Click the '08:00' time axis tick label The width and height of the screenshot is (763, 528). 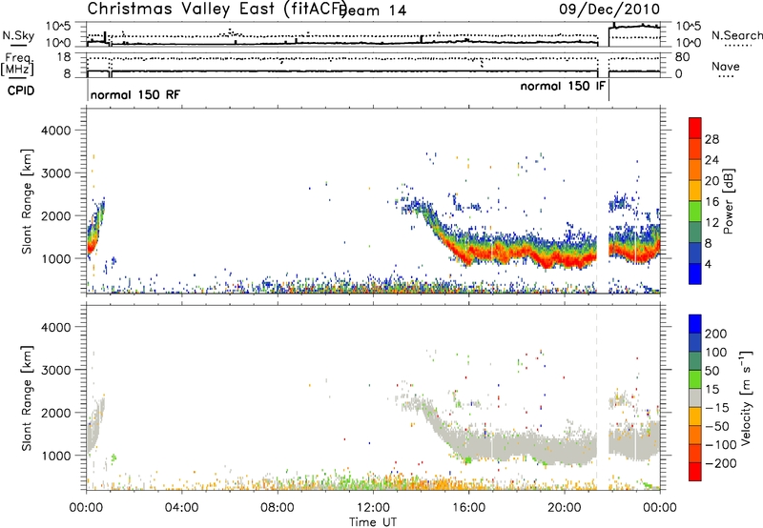278,508
